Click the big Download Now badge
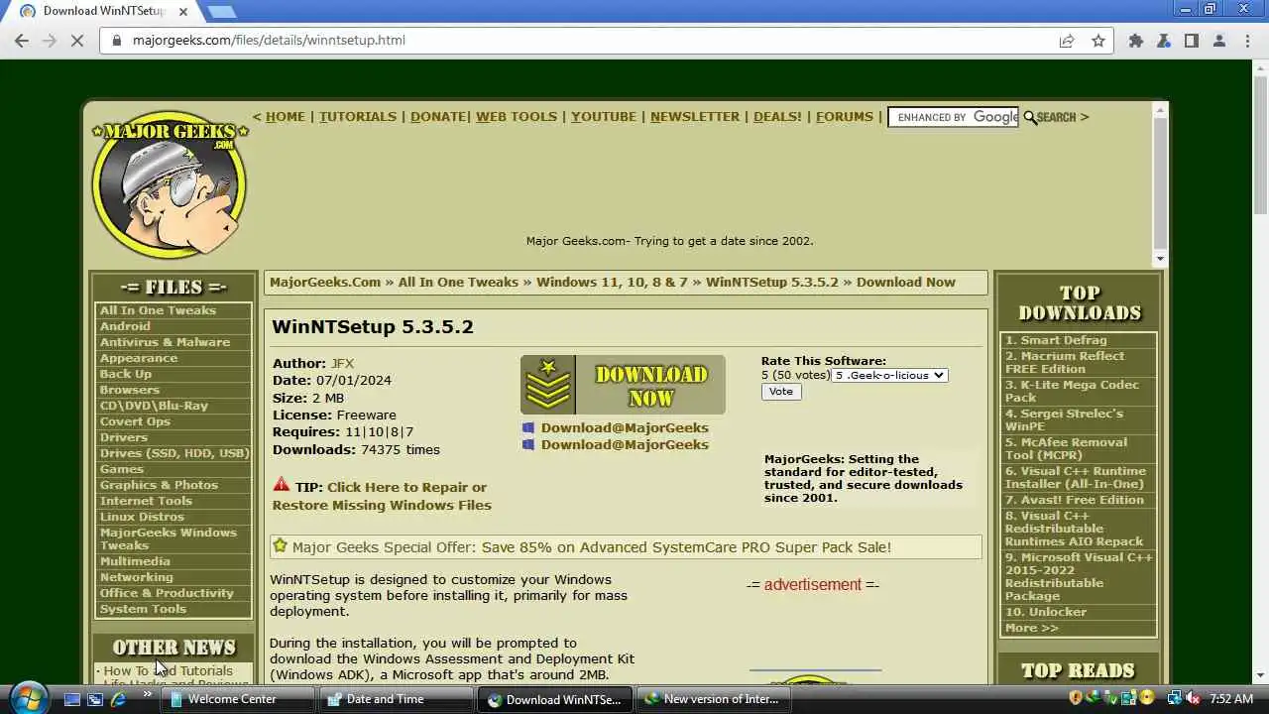The height and width of the screenshot is (714, 1269). [623, 385]
